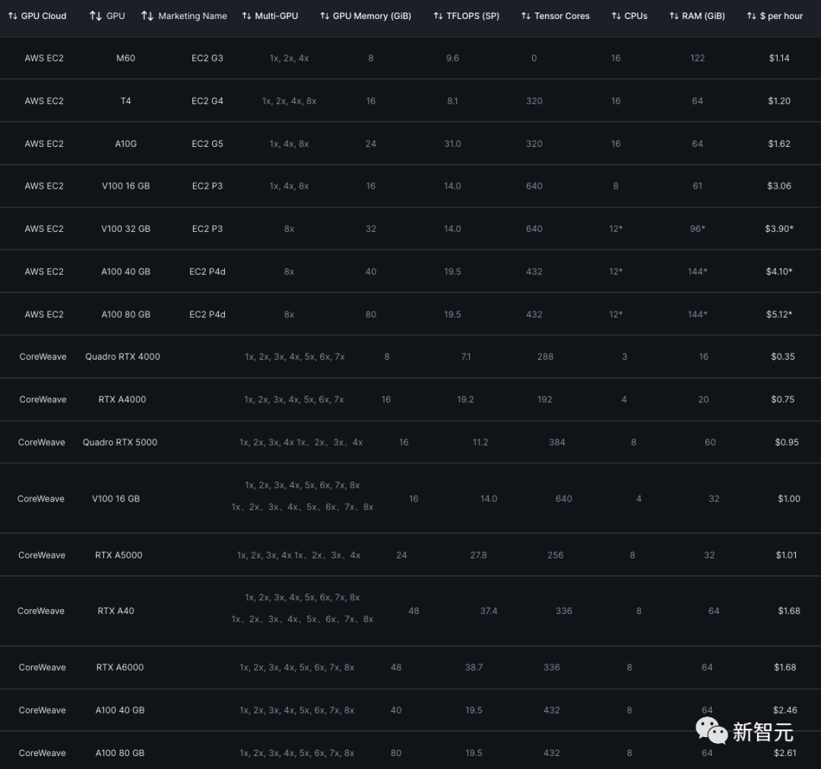Sort by the RAM (GiB) arrow icon
The height and width of the screenshot is (769, 821).
coord(674,16)
